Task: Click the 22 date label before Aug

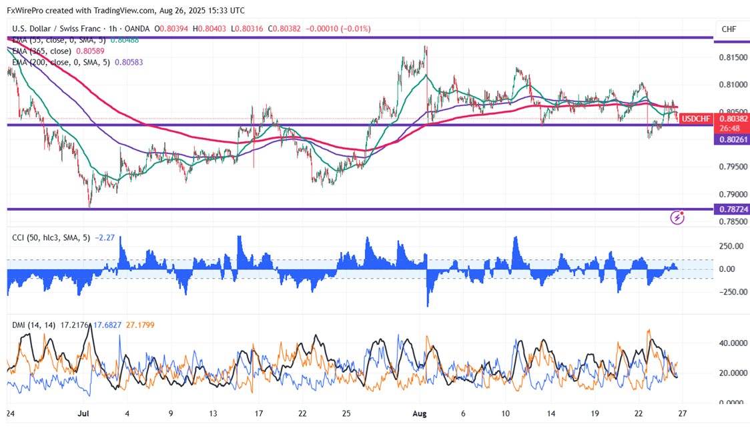Action: 302,414
